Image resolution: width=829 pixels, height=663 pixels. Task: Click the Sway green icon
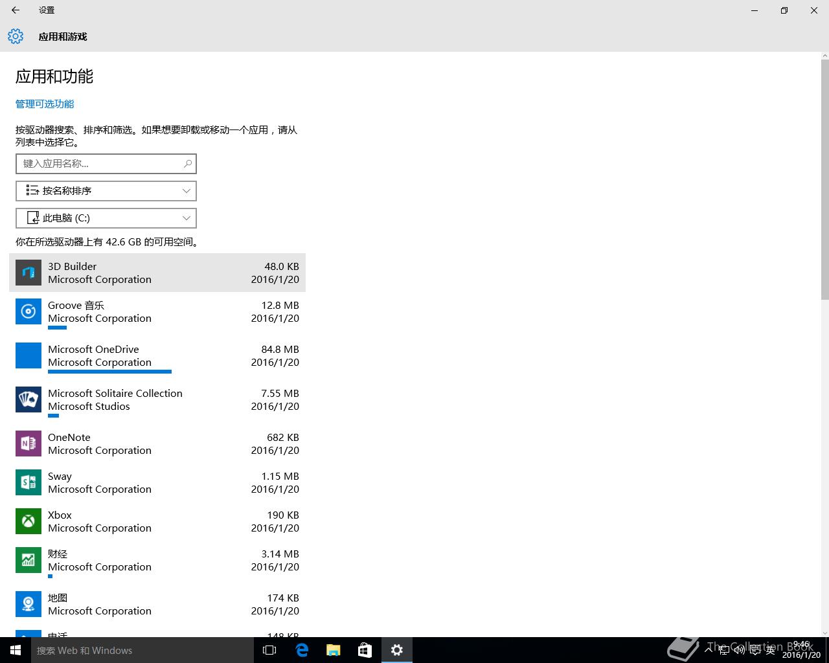28,482
